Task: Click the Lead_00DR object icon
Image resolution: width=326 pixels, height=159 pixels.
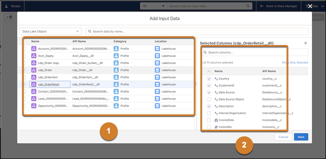Action: click(x=34, y=98)
